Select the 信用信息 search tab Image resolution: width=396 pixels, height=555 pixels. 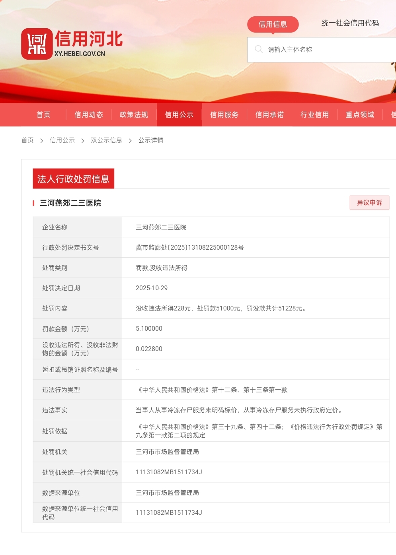[273, 24]
